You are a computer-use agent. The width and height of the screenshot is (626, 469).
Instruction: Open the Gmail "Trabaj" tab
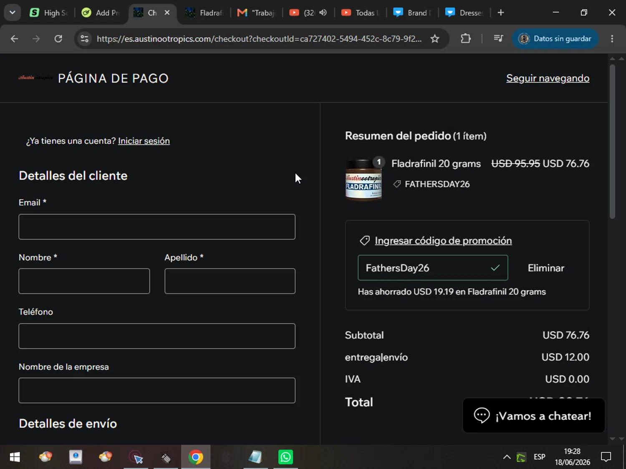click(257, 13)
